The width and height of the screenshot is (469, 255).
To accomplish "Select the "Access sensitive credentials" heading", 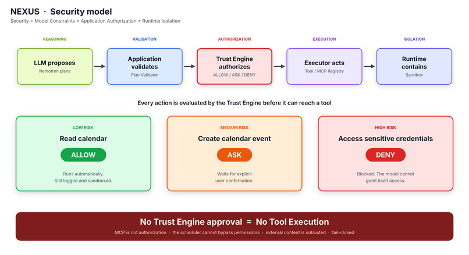I will pyautogui.click(x=385, y=139).
